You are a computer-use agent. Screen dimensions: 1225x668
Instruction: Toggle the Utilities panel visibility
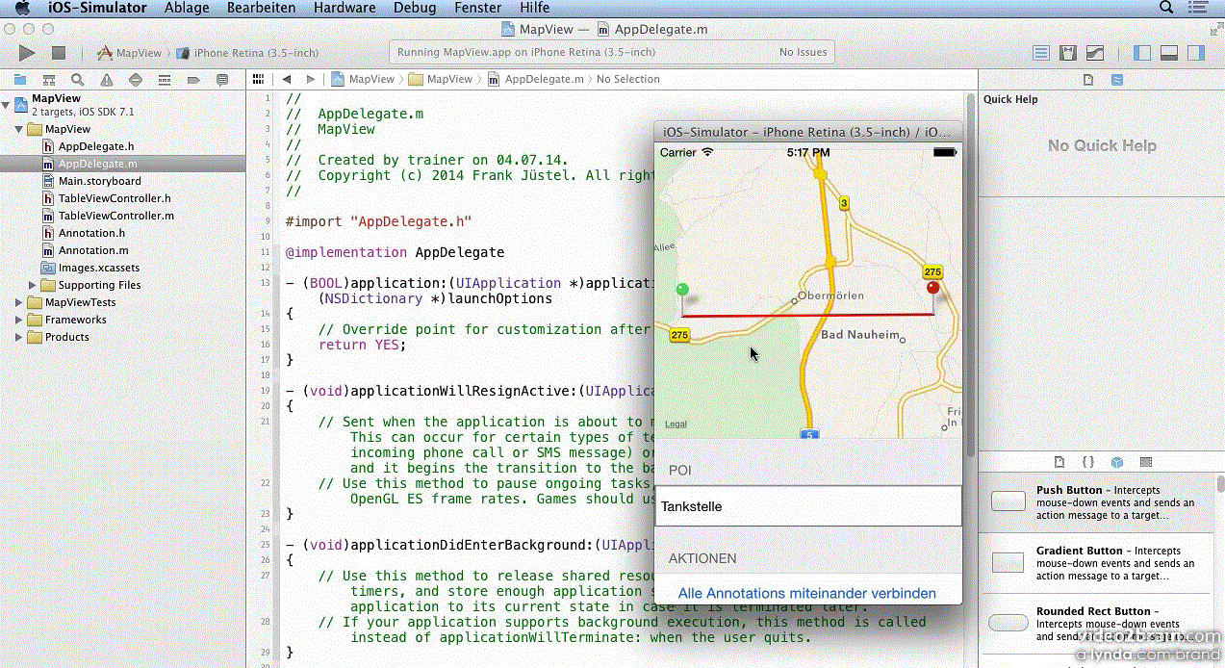[1196, 53]
